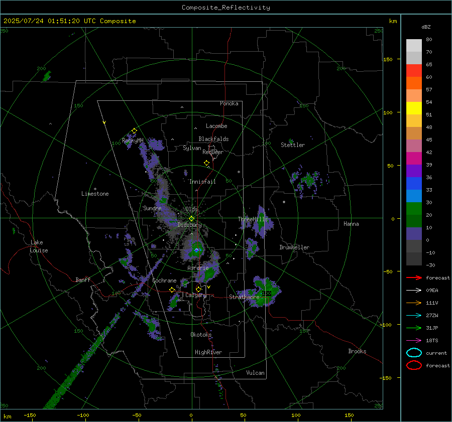This screenshot has width=452, height=422.
Task: Select the Didsbury label
Action: 189,225
